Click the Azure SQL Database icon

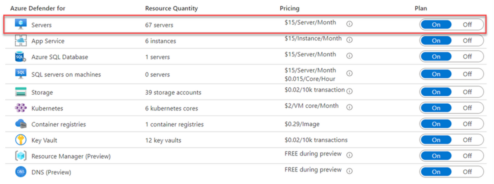tap(21, 57)
